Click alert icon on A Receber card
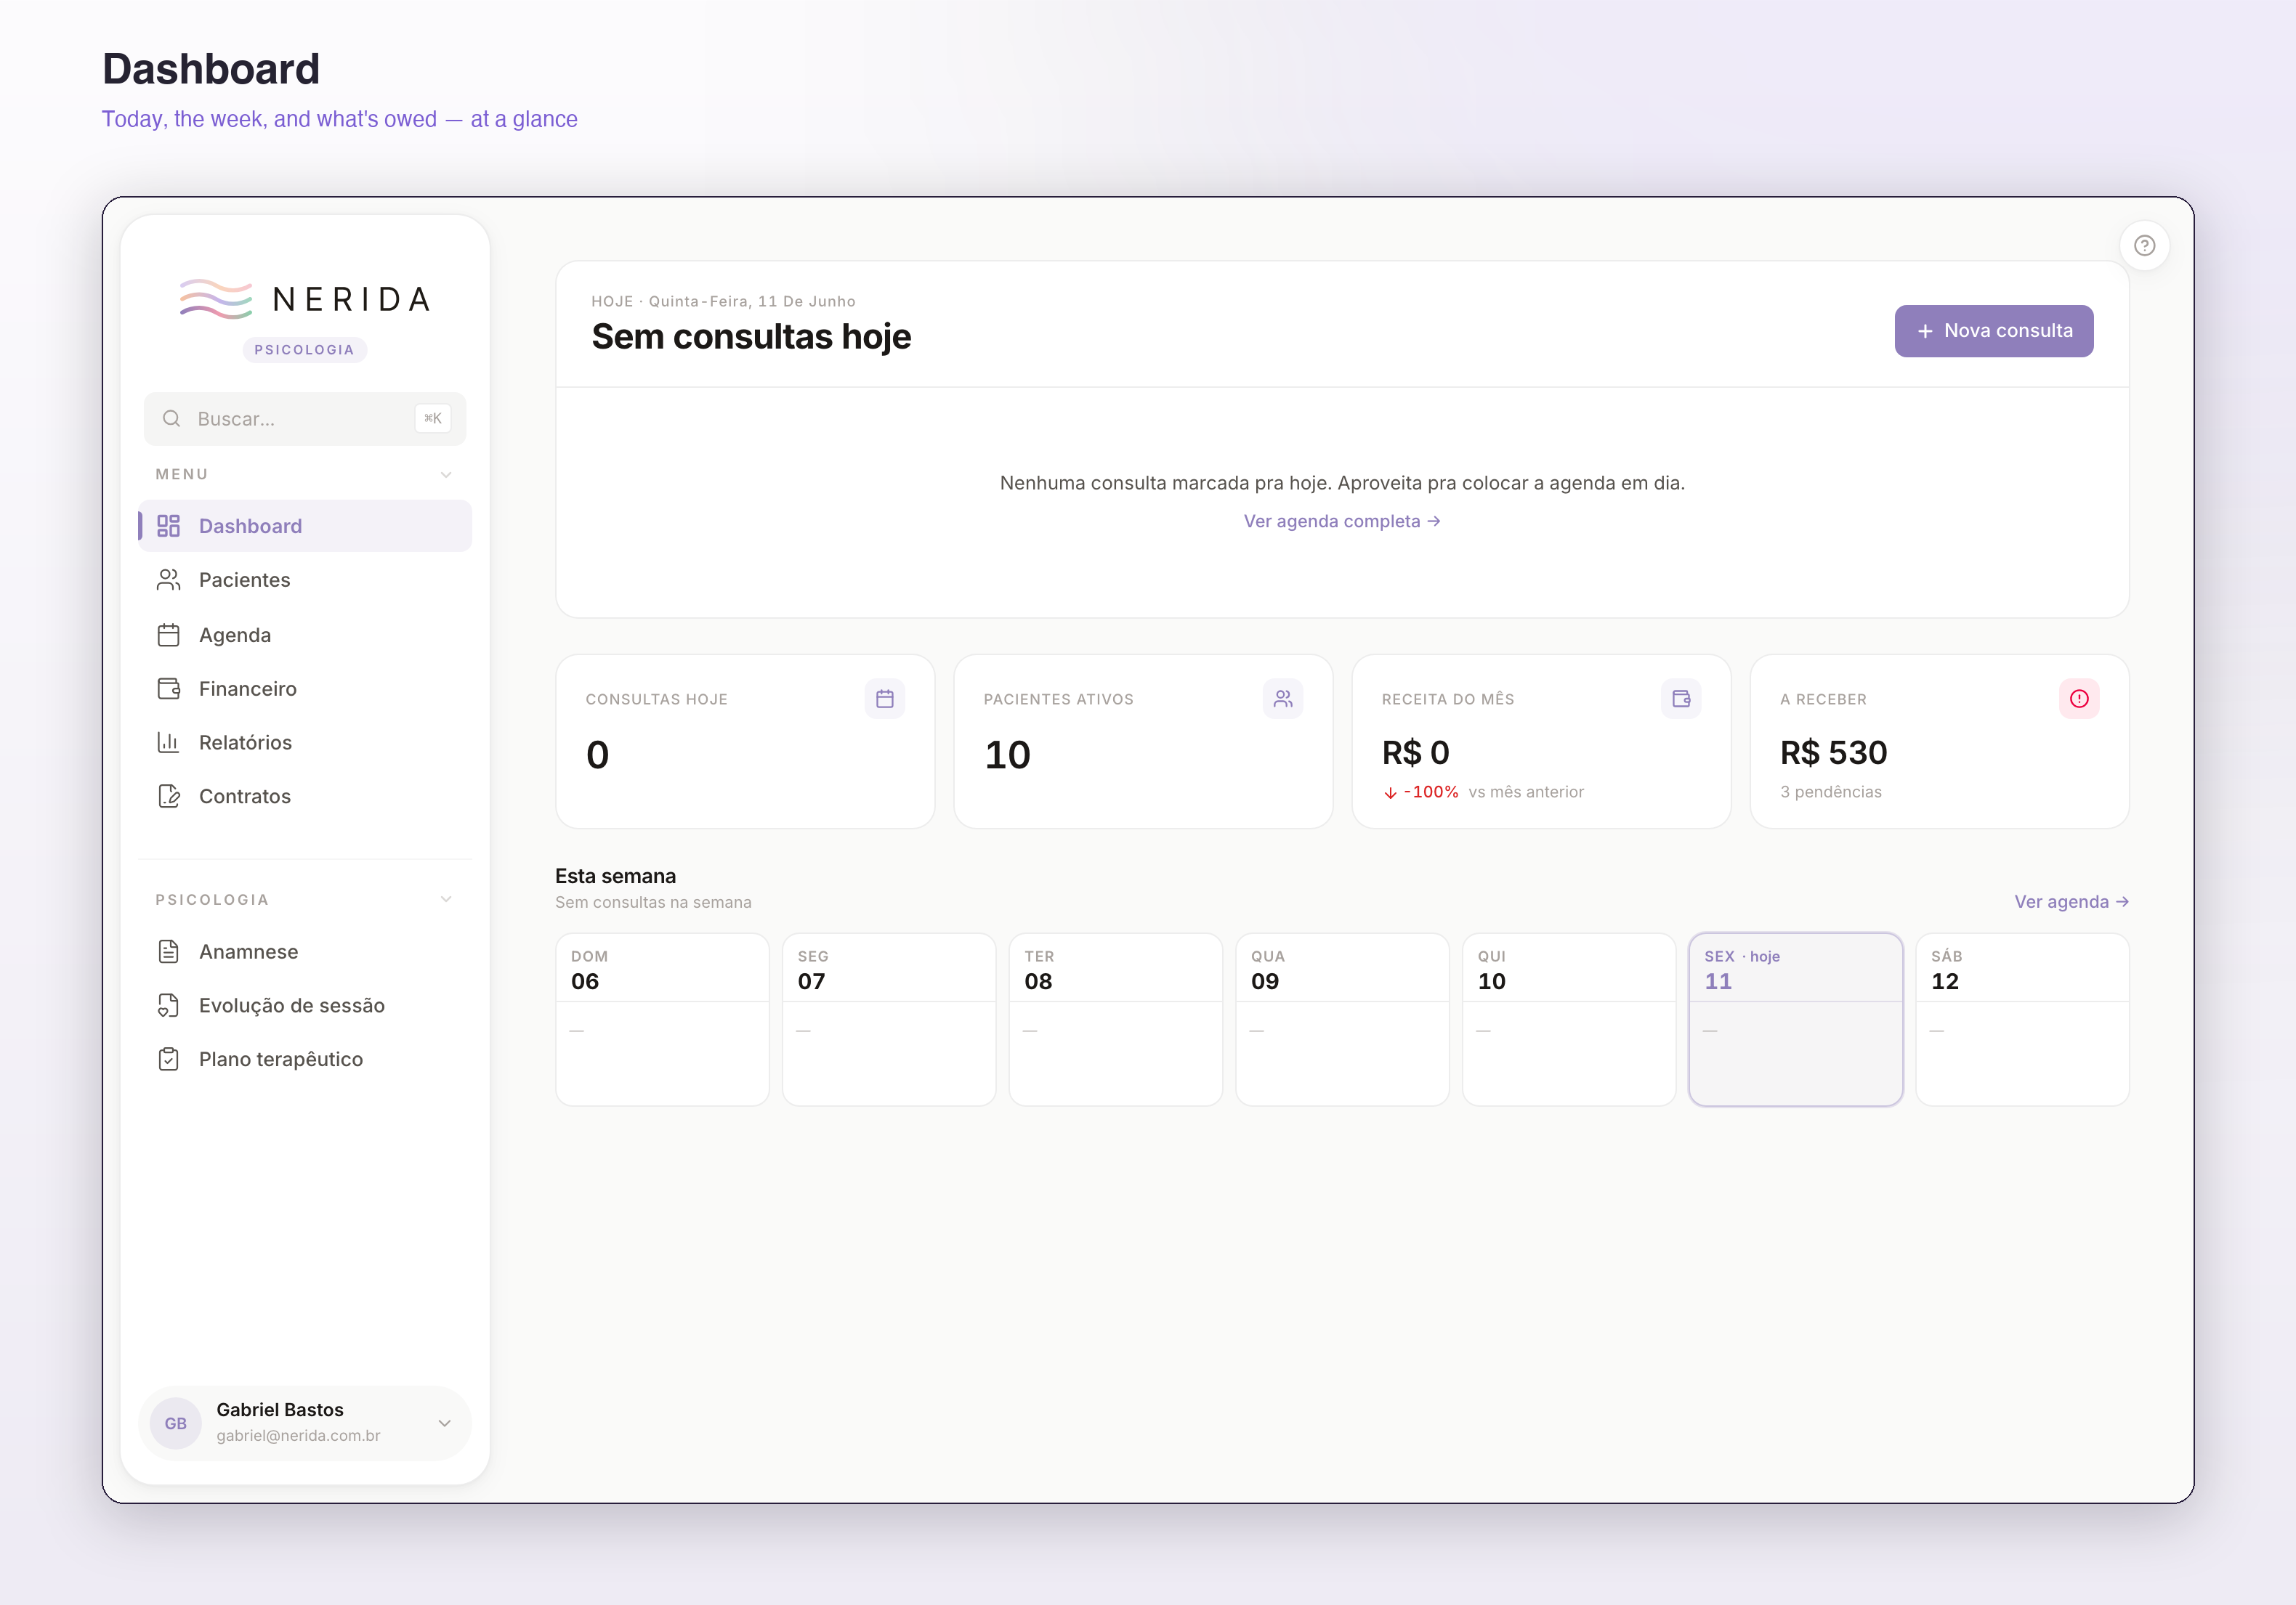 (x=2079, y=699)
